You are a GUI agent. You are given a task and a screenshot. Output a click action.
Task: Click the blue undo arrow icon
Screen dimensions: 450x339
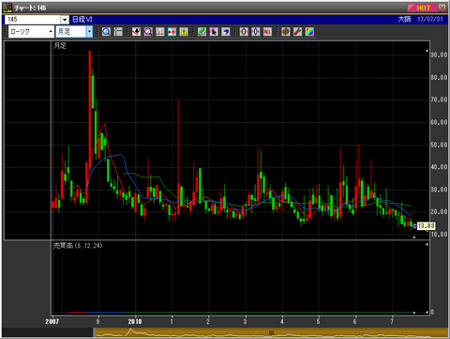(x=226, y=32)
